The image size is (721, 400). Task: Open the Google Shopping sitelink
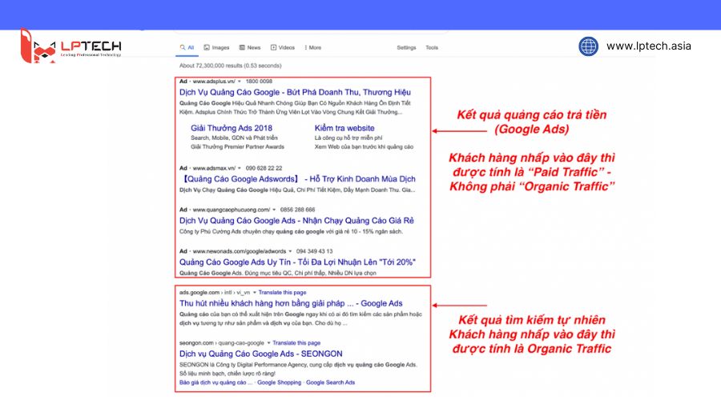(279, 382)
